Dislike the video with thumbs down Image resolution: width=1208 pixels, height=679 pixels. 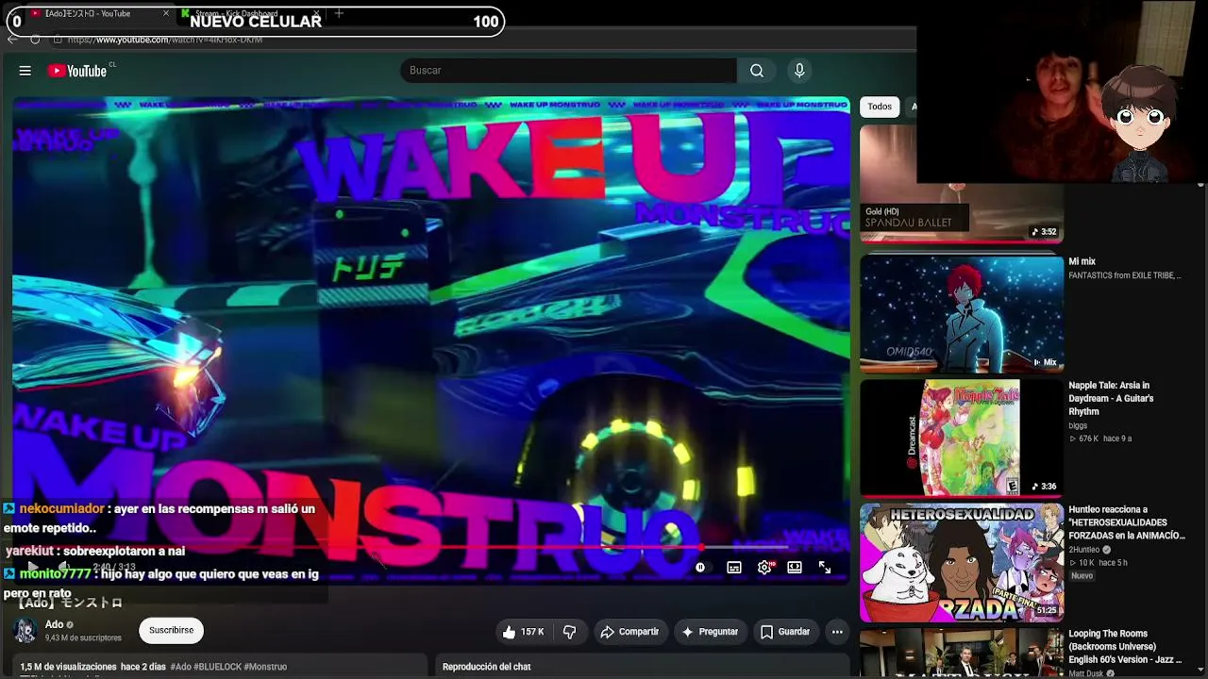tap(569, 632)
